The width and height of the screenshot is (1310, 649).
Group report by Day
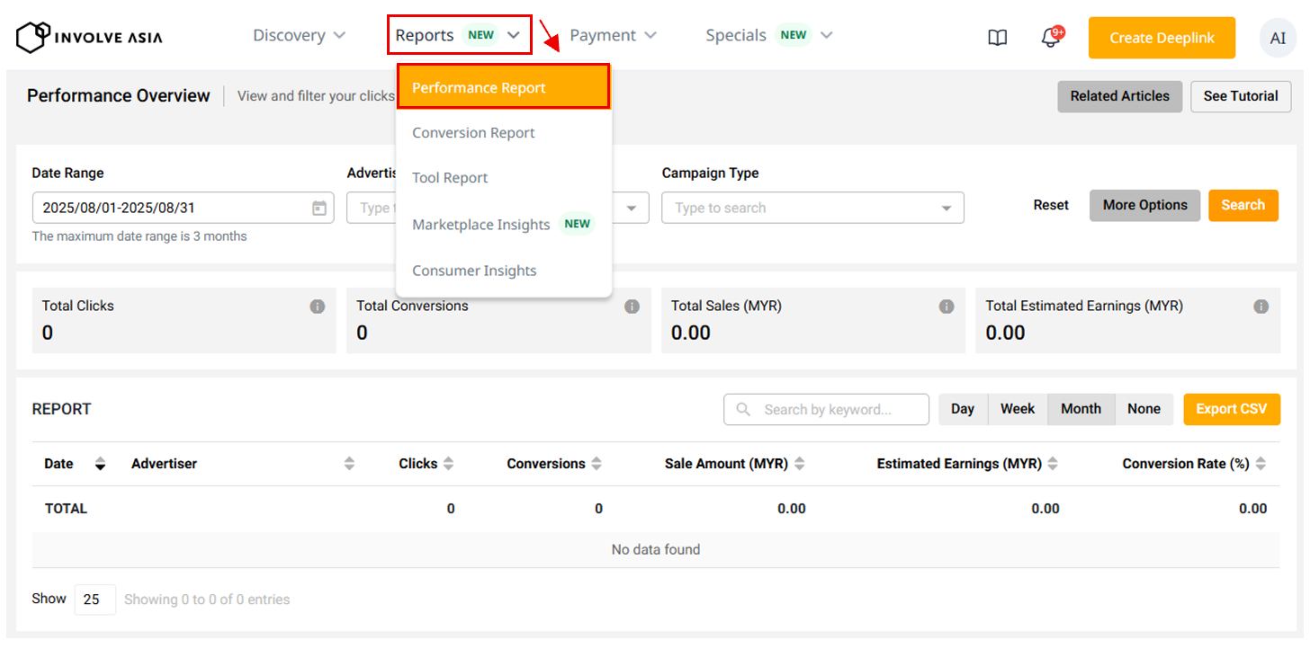tap(963, 409)
